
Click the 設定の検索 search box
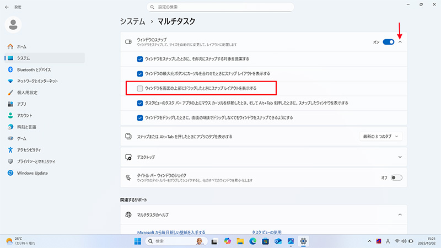(x=220, y=7)
